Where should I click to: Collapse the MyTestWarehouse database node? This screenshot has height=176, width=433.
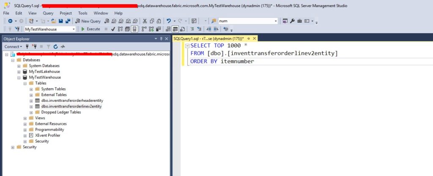[x=19, y=77]
